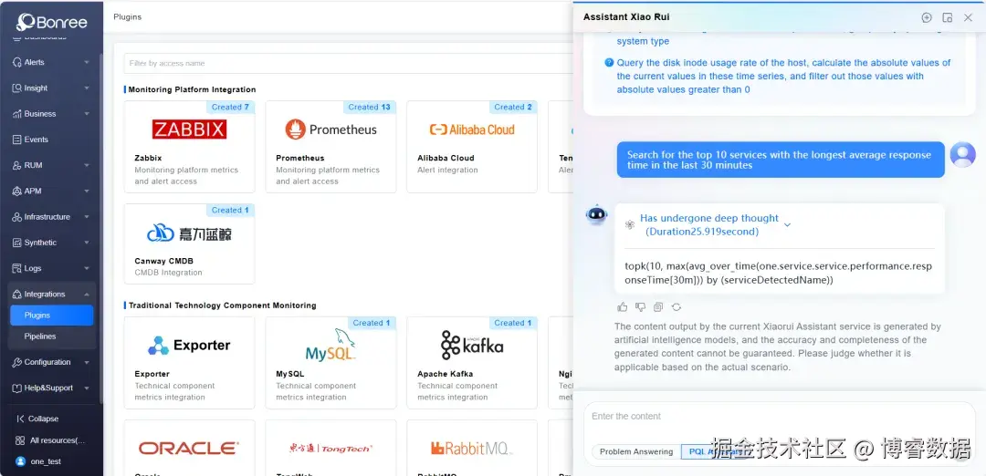Screen dimensions: 986x476
Task: Regenerate the assistant response
Action: coord(677,307)
